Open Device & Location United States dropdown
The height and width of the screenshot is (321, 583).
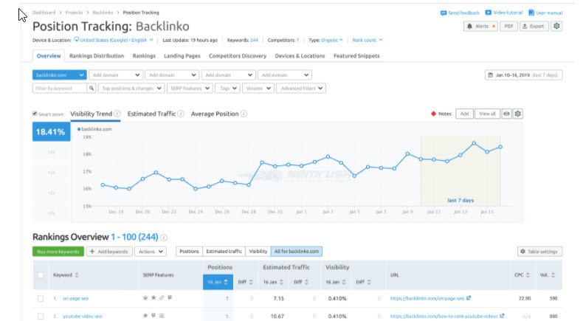(114, 40)
